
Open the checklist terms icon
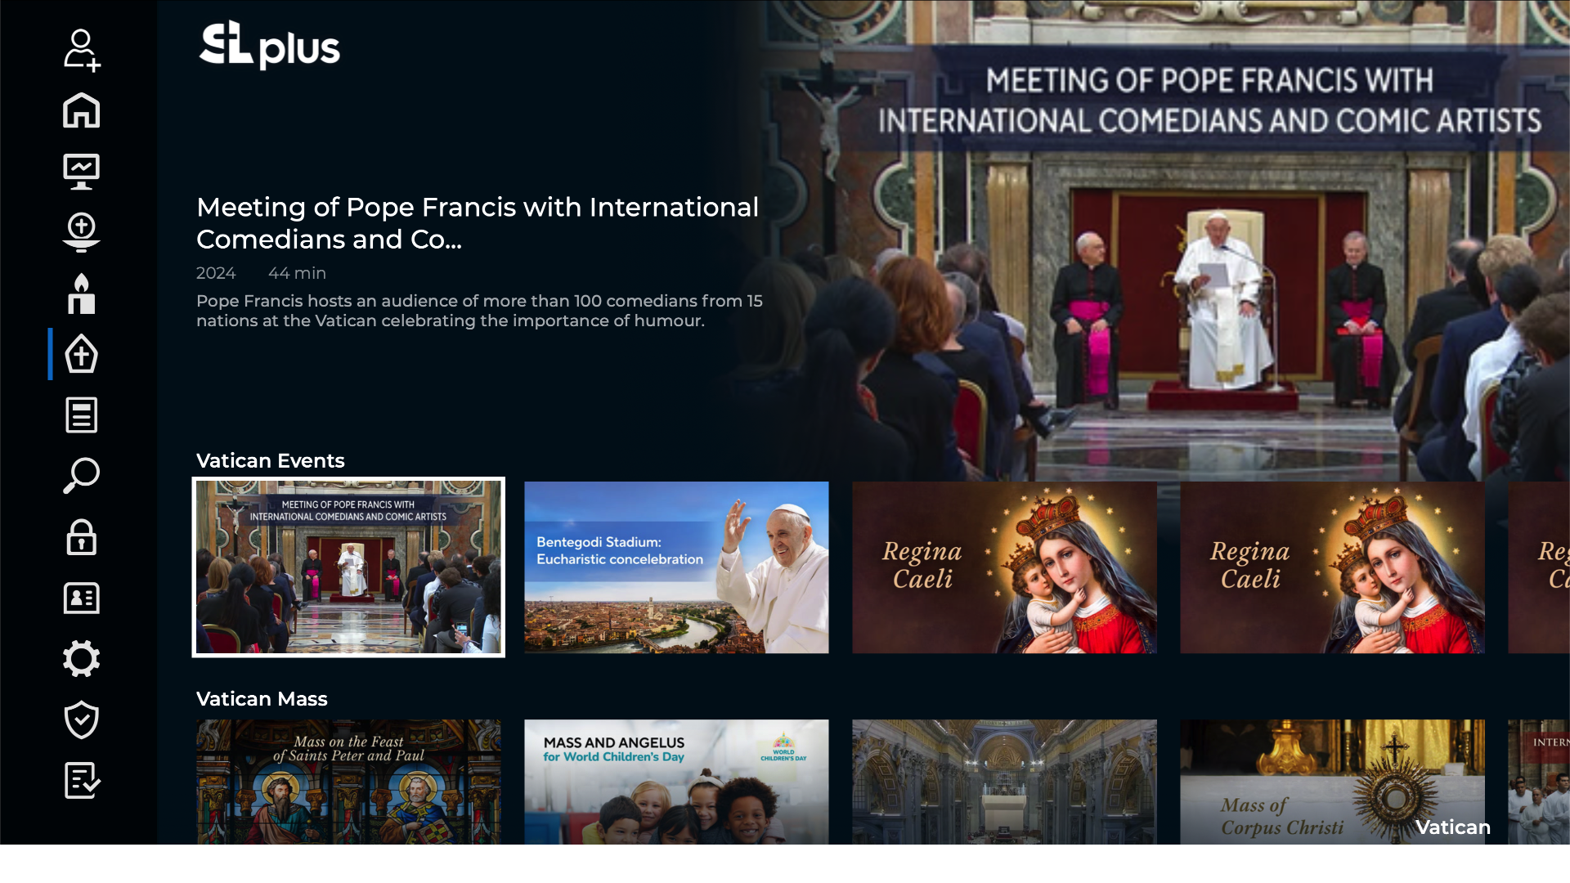[x=82, y=781]
